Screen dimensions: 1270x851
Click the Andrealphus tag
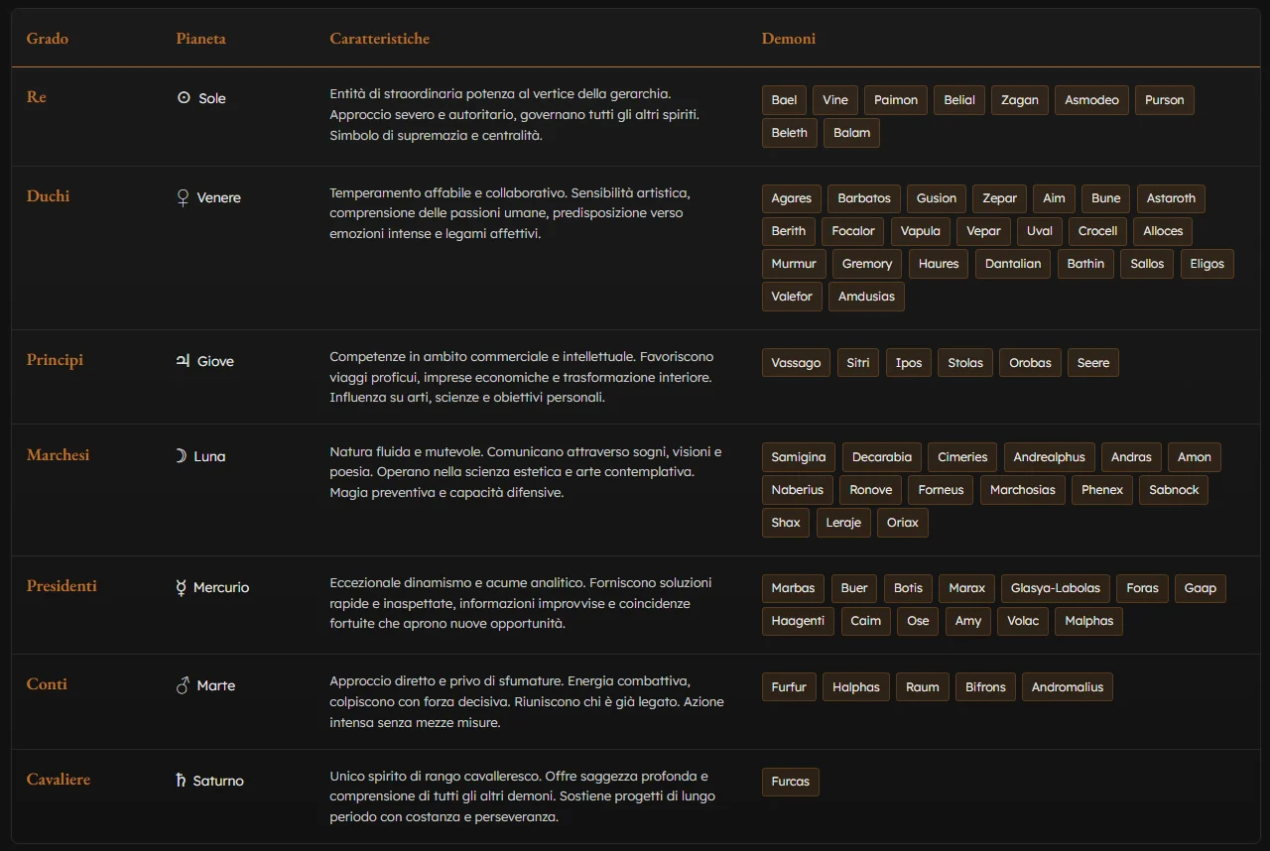pyautogui.click(x=1050, y=457)
